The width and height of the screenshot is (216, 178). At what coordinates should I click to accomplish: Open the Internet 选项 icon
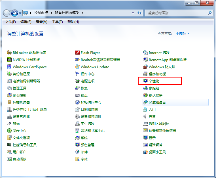tap(145, 53)
